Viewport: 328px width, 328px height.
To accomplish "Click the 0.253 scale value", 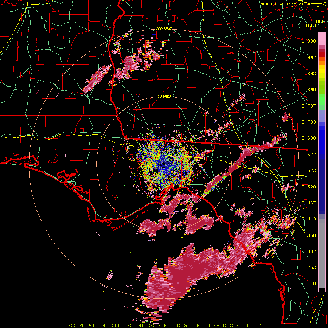I will click(x=309, y=268).
